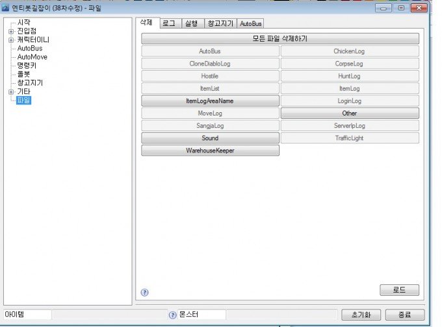Image resolution: width=442 pixels, height=327 pixels.
Task: Open the AutoBus tab
Action: pos(250,23)
